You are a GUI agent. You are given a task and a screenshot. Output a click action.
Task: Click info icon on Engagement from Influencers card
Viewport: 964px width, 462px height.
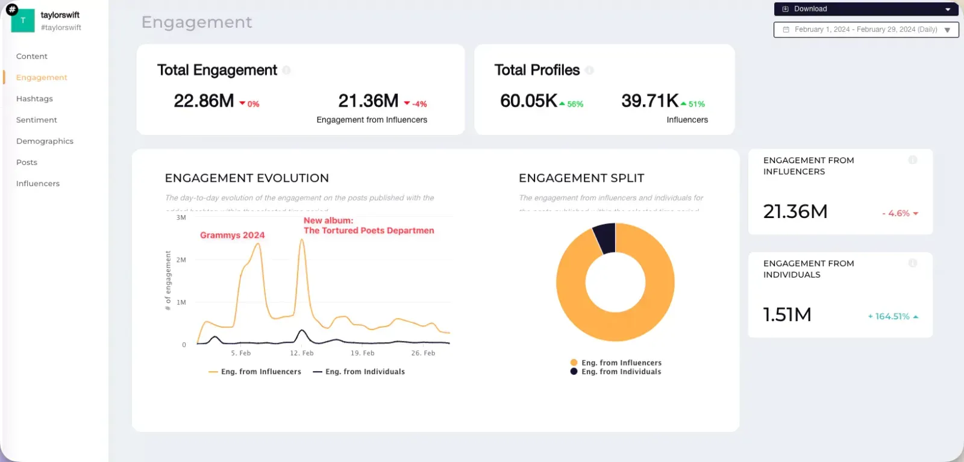[x=913, y=160]
